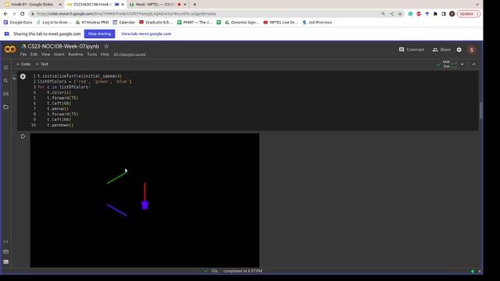The height and width of the screenshot is (281, 500).
Task: Open the Files folder sidebar icon
Action: (5, 107)
